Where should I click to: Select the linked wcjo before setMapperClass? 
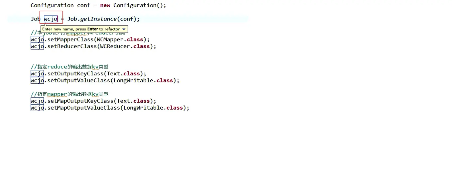pyautogui.click(x=37, y=40)
